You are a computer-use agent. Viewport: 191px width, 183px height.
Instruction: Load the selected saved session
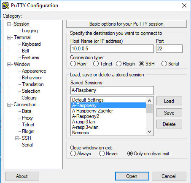pyautogui.click(x=169, y=101)
